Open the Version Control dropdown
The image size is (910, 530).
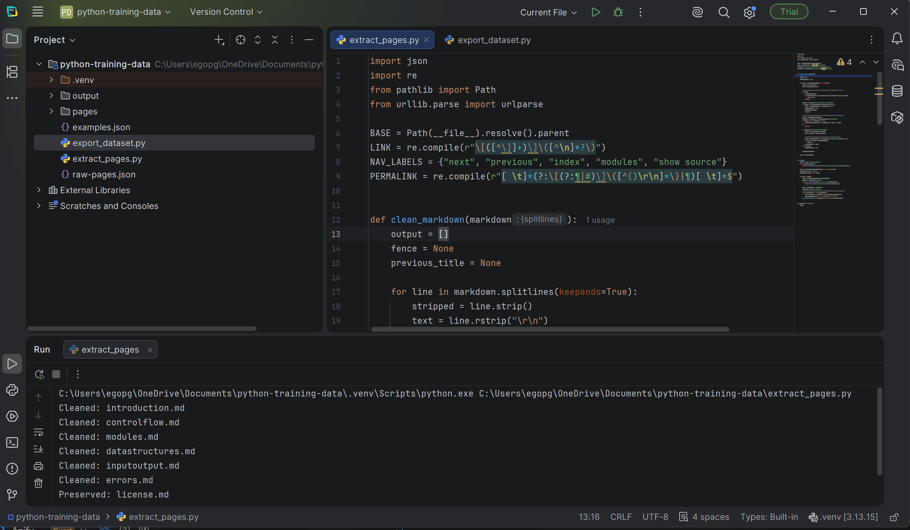click(x=226, y=12)
